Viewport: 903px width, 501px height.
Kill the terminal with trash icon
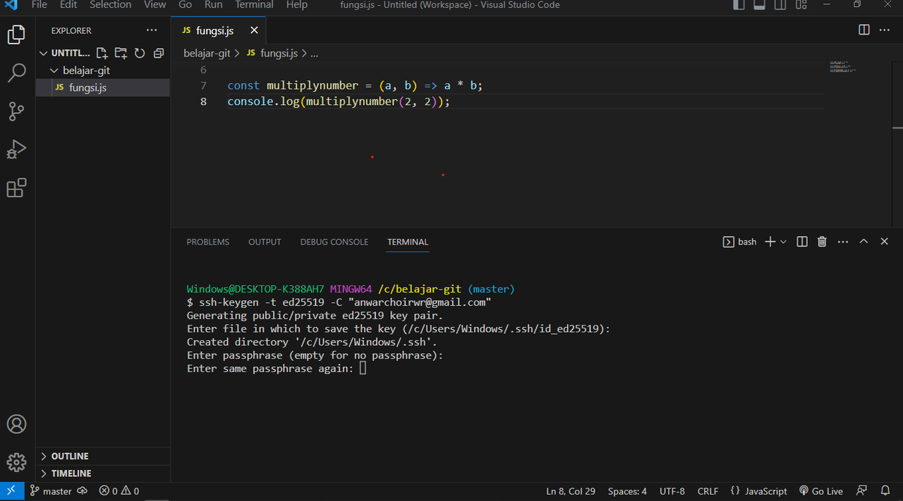click(x=822, y=242)
